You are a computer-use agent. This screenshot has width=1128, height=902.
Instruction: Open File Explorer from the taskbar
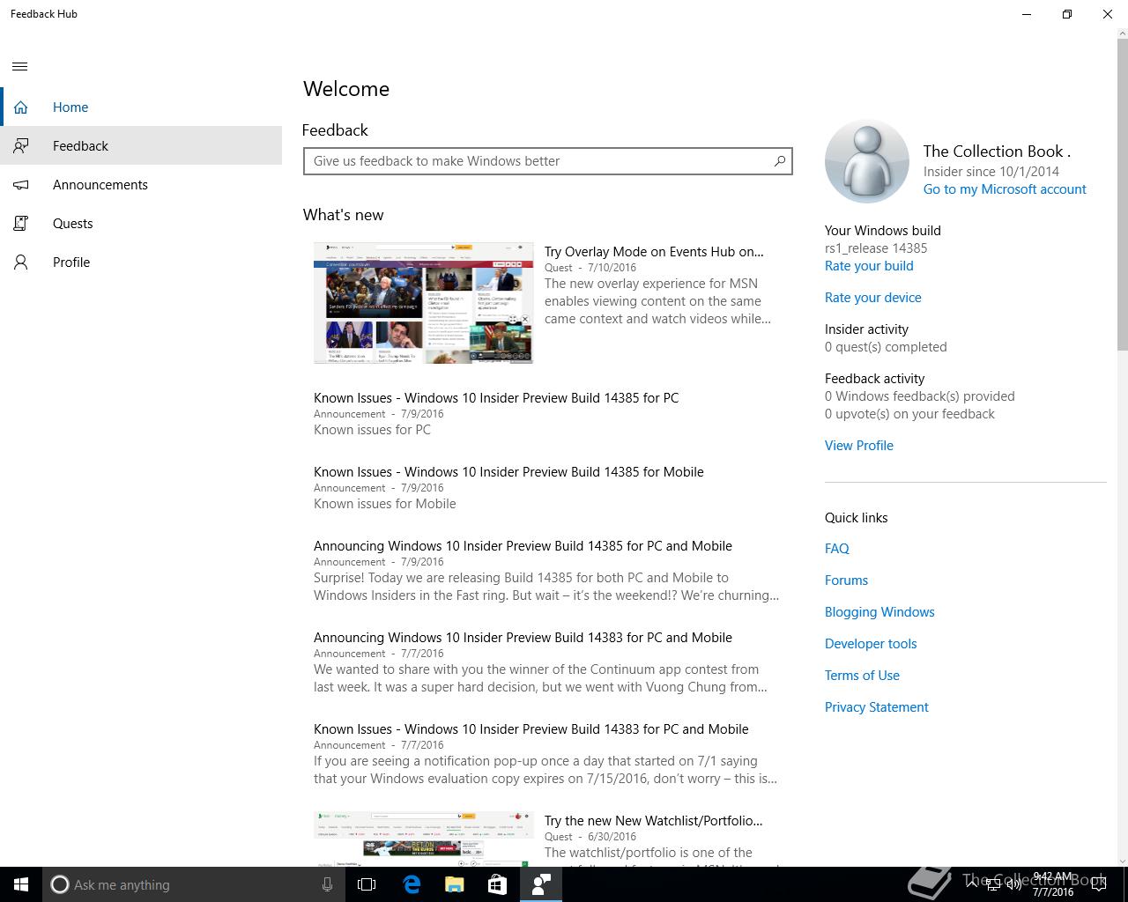pyautogui.click(x=454, y=884)
